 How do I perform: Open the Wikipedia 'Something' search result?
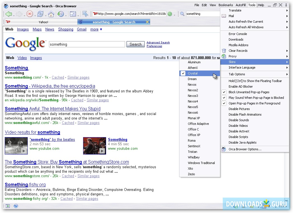click(x=50, y=86)
